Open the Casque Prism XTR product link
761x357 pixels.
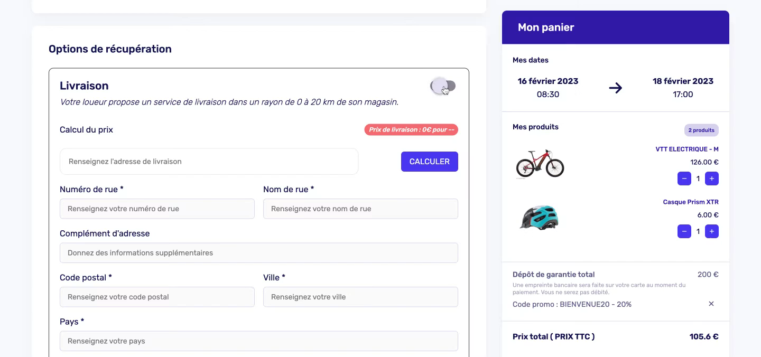point(691,202)
